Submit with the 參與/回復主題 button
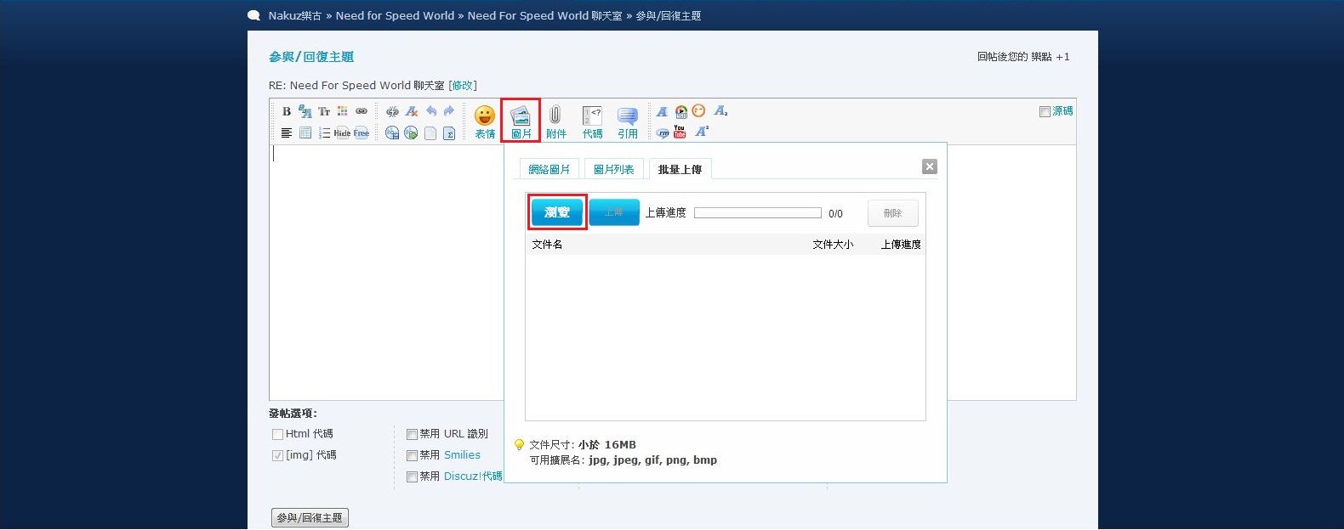Viewport: 1344px width, 530px height. [x=310, y=517]
